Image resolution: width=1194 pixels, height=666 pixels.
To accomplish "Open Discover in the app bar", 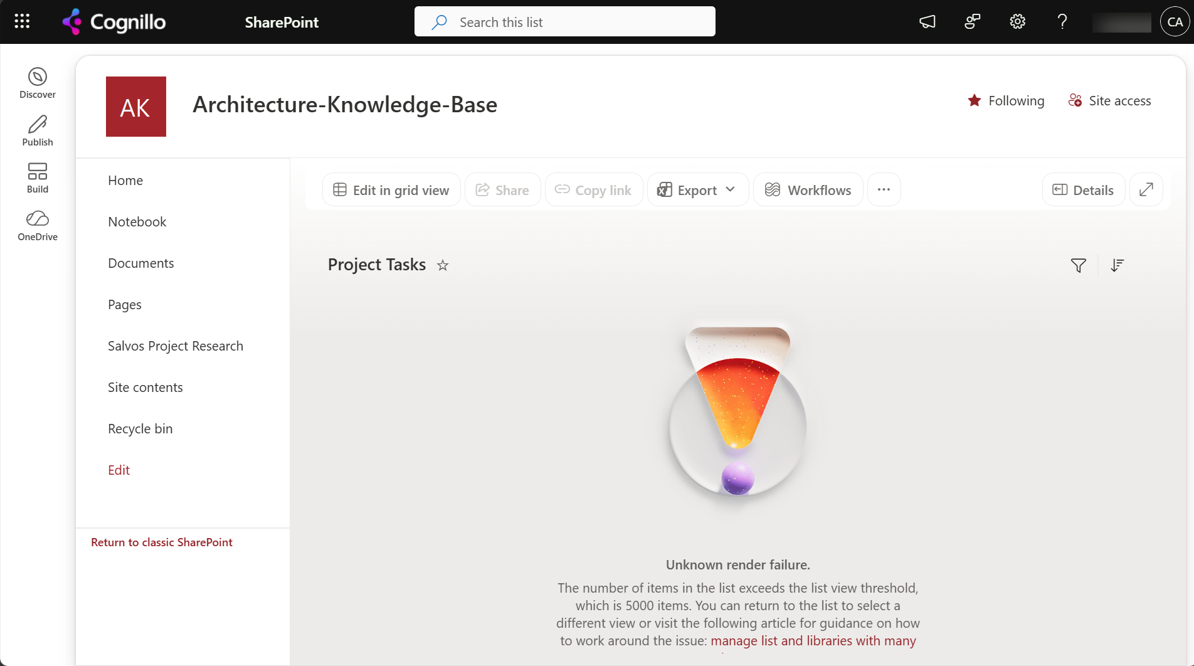I will 38,83.
